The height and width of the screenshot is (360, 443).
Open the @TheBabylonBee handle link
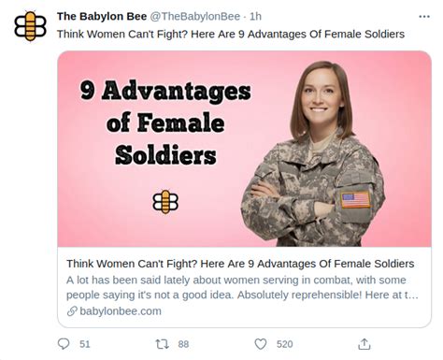[x=195, y=17]
